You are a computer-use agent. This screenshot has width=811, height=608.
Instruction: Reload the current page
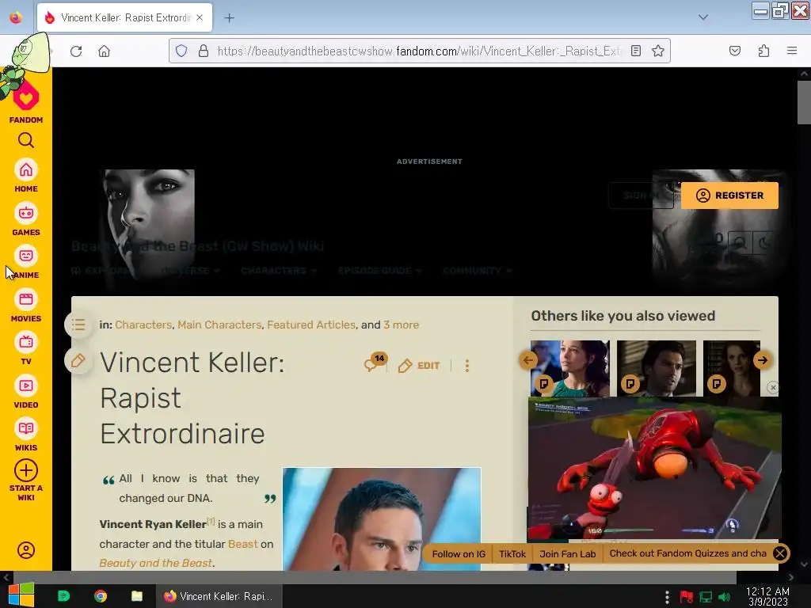76,51
